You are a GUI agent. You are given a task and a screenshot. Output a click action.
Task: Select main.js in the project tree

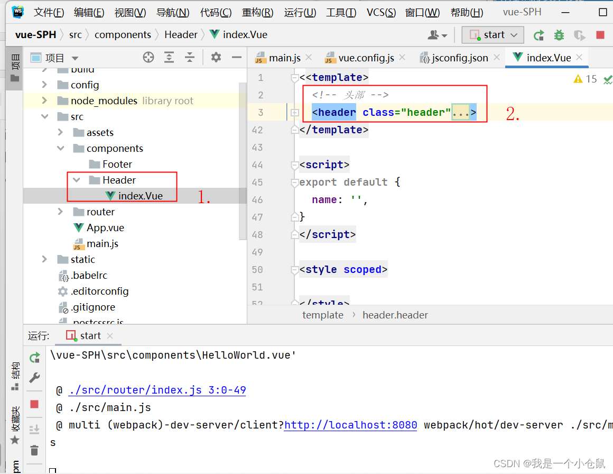(x=102, y=243)
